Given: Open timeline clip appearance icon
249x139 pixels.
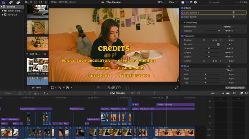Looking at the screenshot, I should (x=234, y=93).
